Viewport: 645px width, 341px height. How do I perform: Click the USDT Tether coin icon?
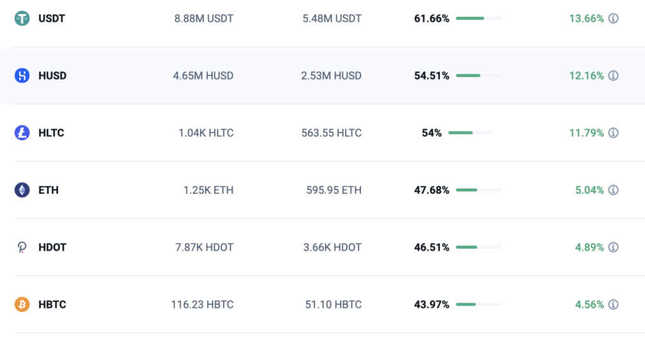pos(22,19)
